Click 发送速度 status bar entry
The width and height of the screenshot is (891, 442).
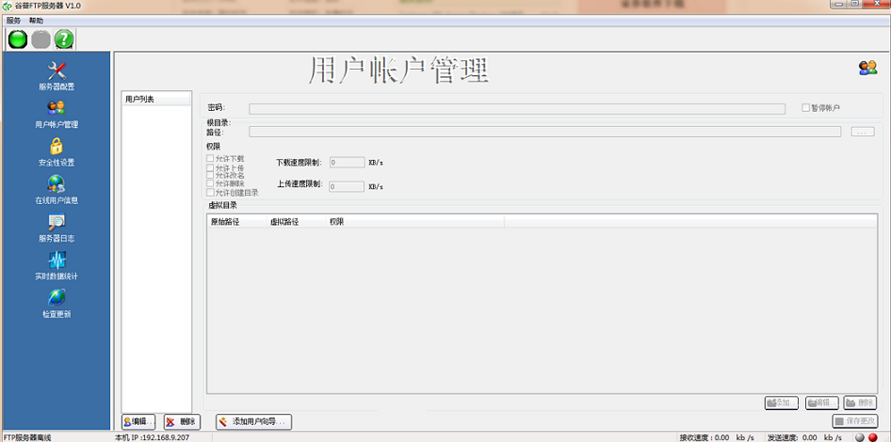804,437
